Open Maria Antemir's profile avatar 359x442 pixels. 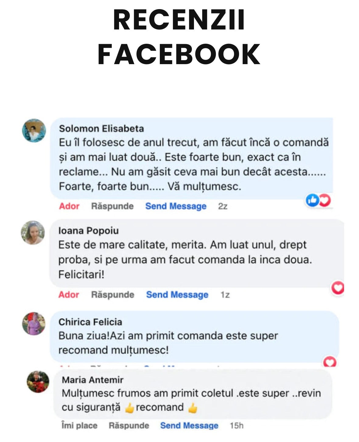(38, 382)
